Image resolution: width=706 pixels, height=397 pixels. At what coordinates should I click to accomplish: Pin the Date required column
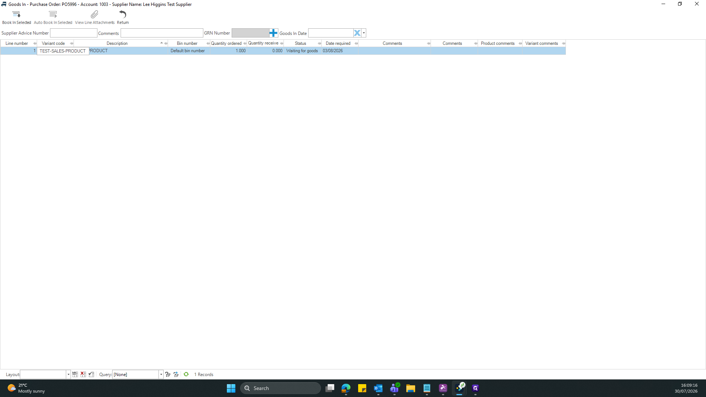tap(356, 43)
